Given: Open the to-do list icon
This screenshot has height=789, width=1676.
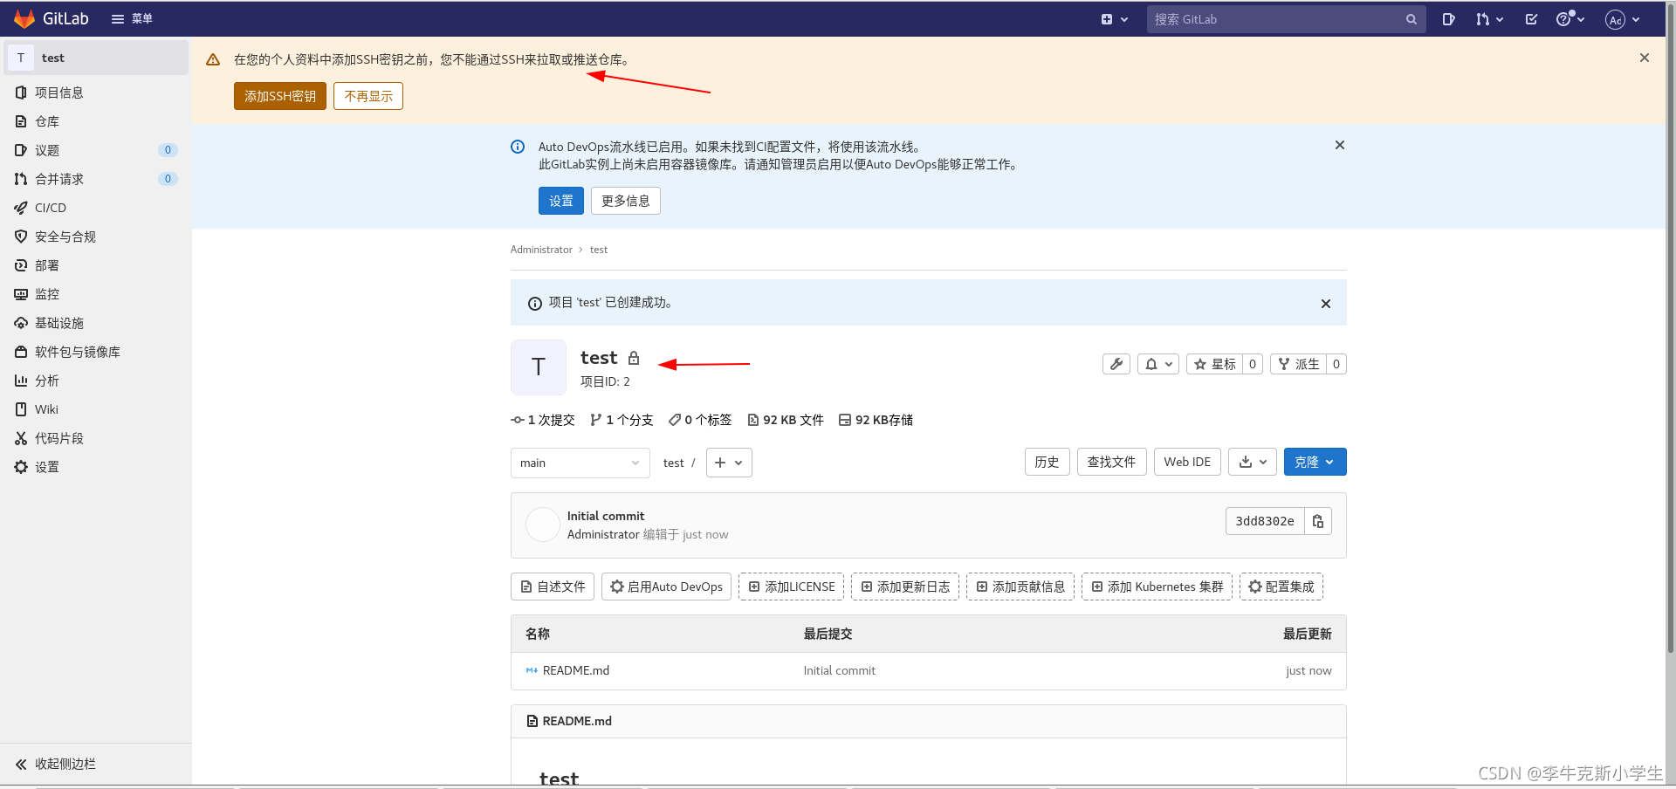Looking at the screenshot, I should click(1531, 19).
